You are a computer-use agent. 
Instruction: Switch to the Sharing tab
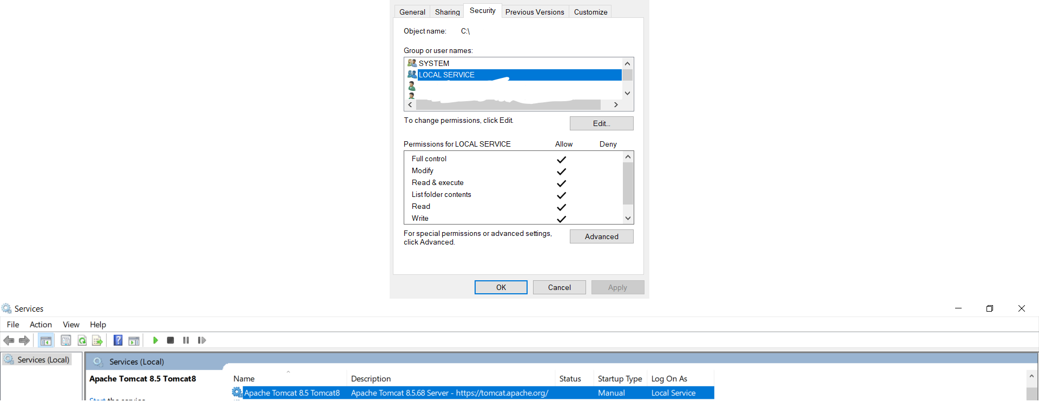(x=448, y=12)
